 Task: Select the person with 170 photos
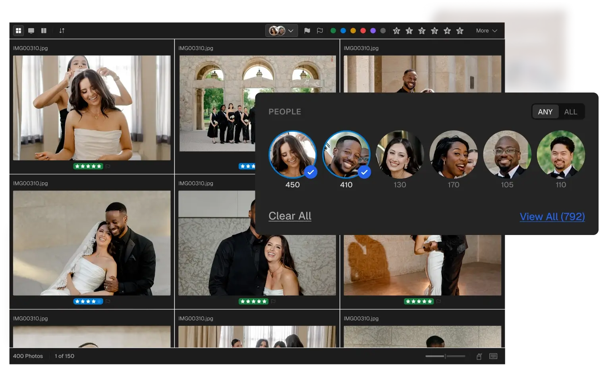coord(454,154)
